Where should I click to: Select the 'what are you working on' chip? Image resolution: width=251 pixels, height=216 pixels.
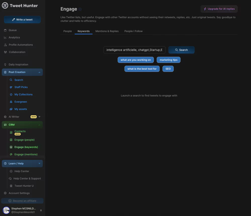click(x=136, y=60)
